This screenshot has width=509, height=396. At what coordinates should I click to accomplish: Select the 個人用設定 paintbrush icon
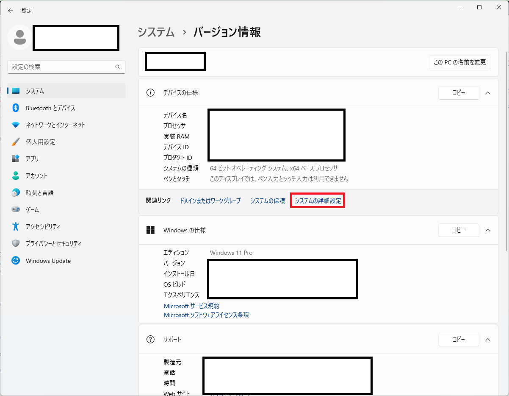pos(16,142)
